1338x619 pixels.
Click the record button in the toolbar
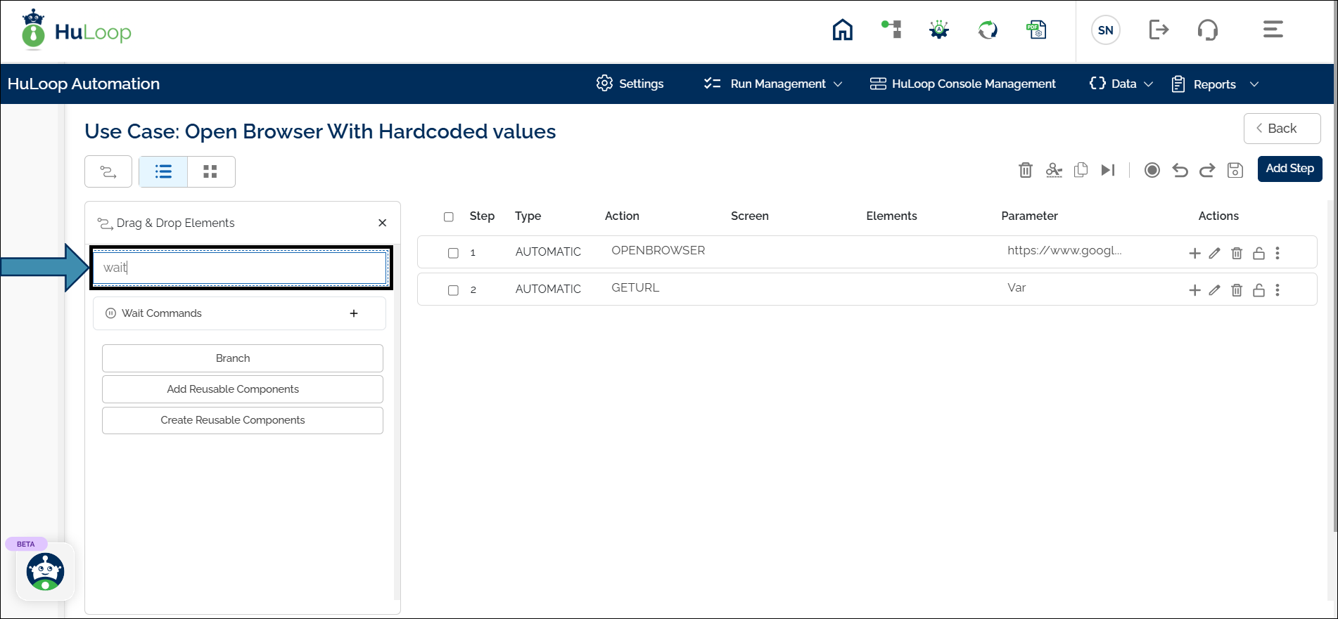[x=1152, y=170]
